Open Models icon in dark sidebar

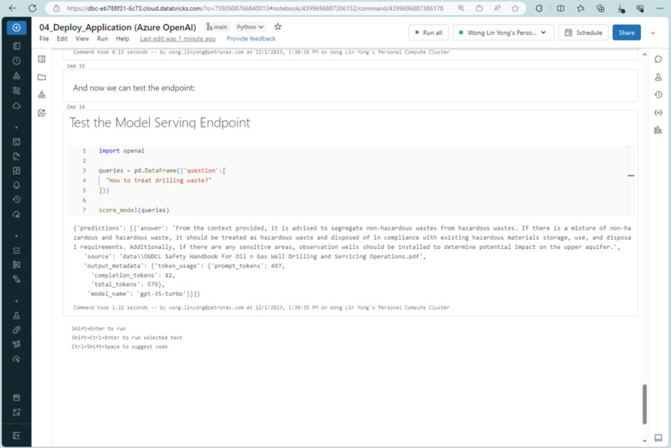click(17, 344)
